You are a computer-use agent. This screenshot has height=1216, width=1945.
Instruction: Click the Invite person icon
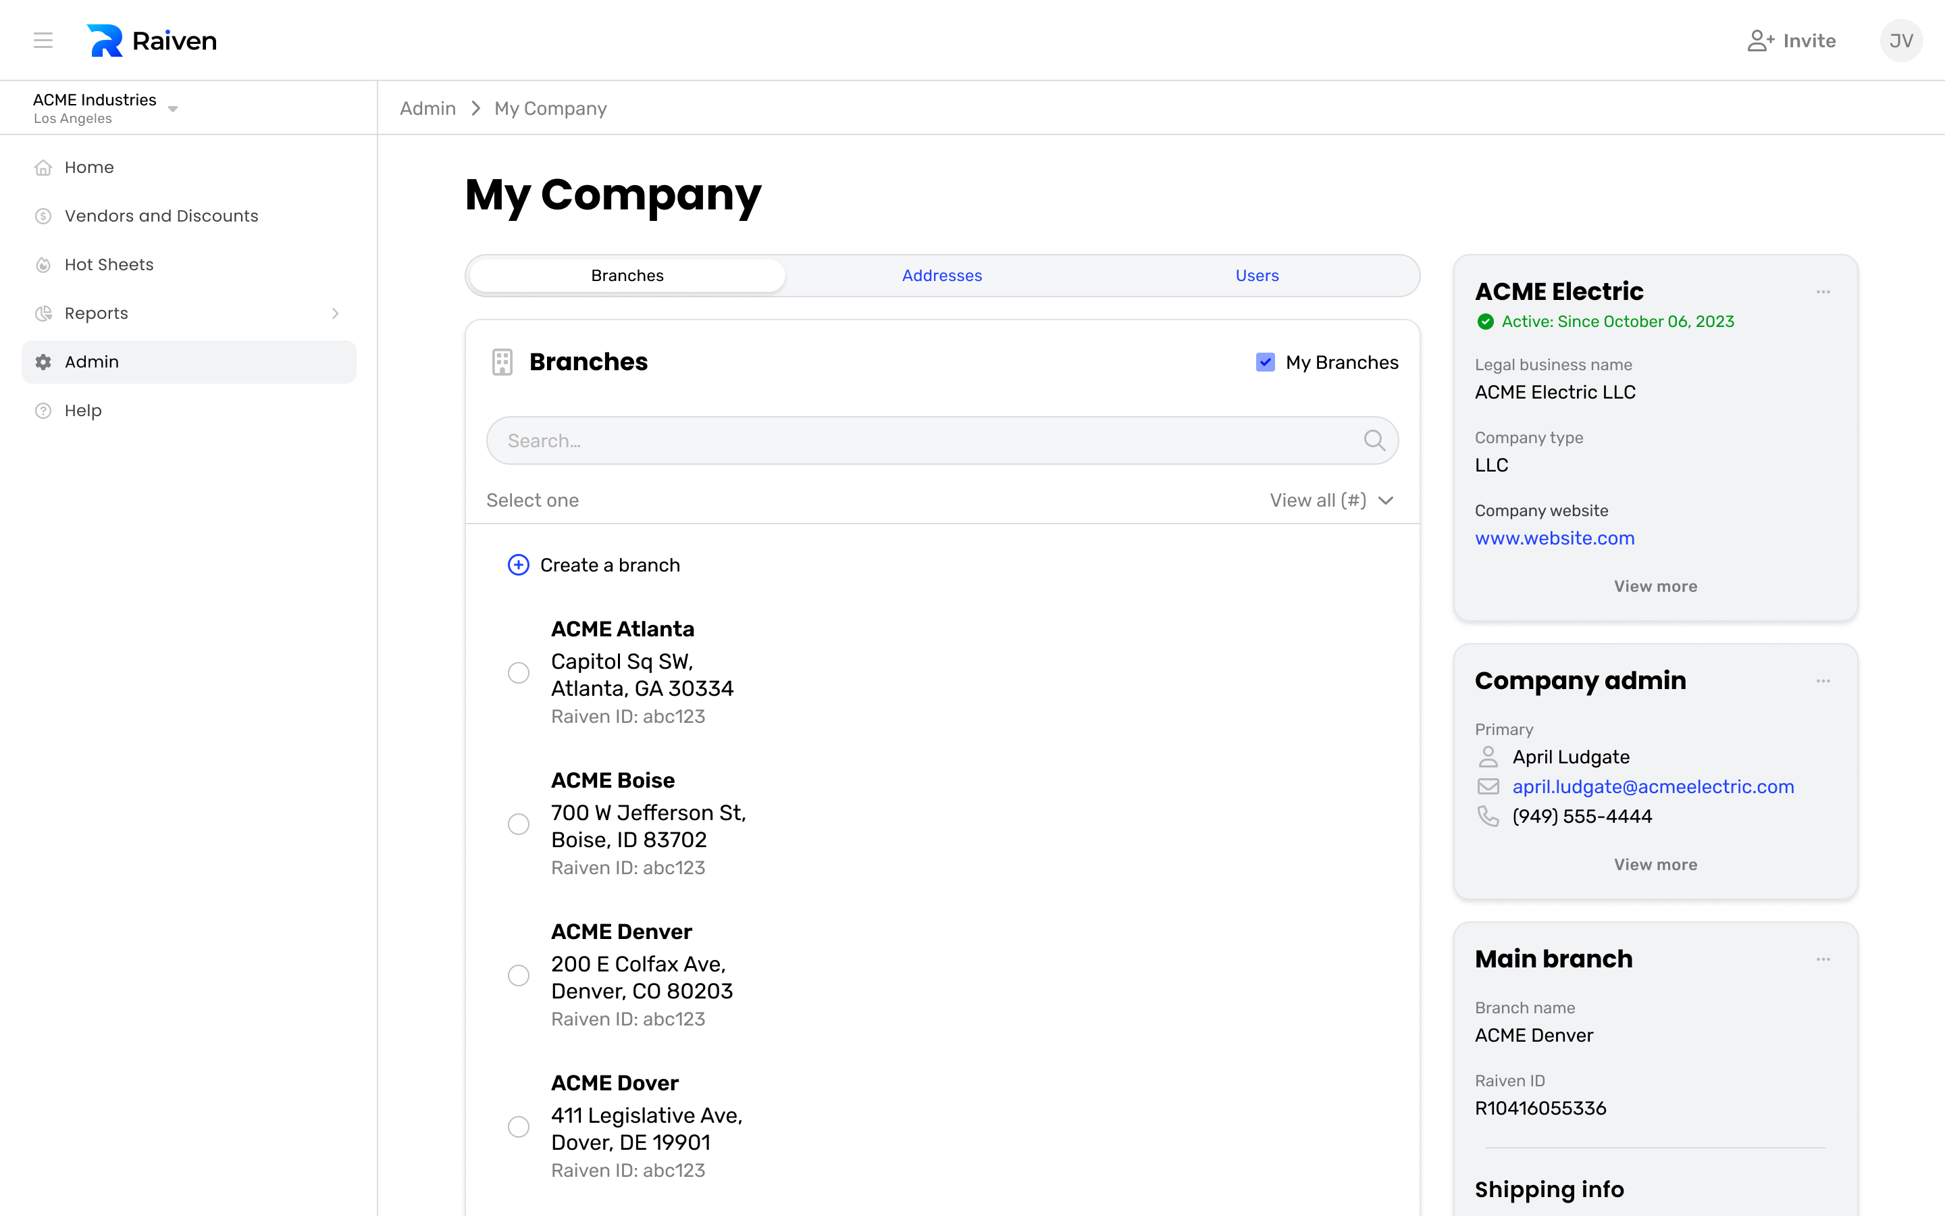(x=1760, y=41)
